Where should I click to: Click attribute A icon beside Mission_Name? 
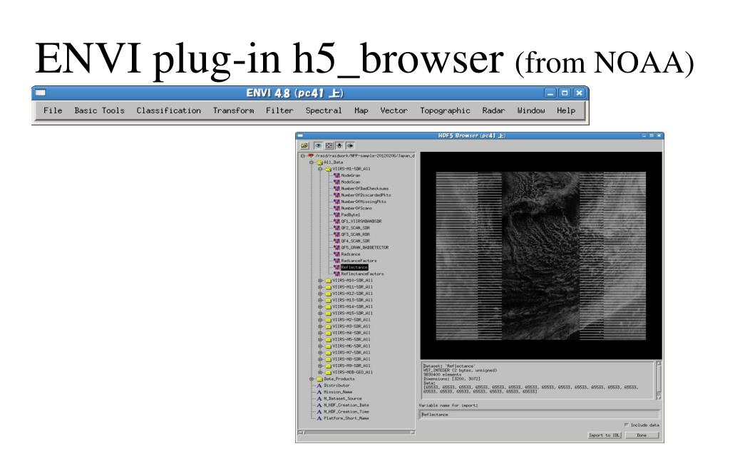coord(319,393)
